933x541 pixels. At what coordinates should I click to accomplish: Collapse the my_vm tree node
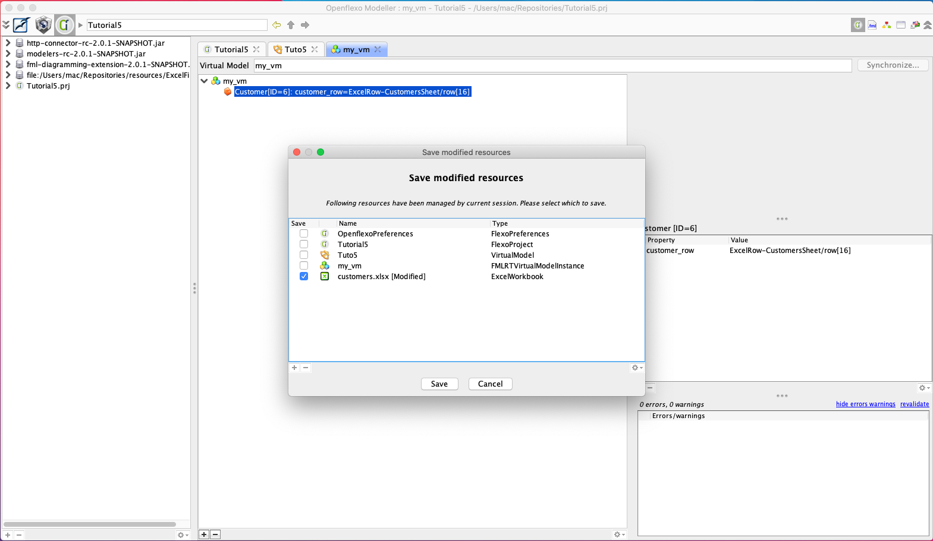204,81
